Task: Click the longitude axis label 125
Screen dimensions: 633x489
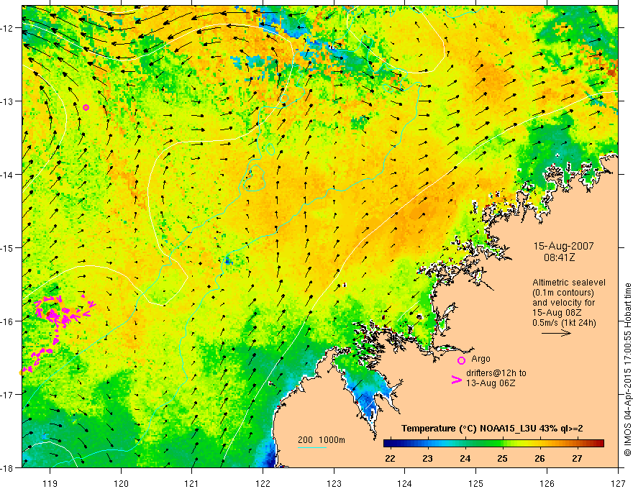Action: [x=476, y=484]
